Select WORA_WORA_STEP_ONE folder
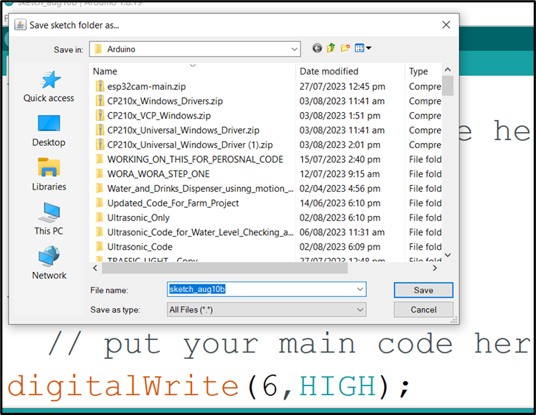Screen dimensions: 536x415 158,174
